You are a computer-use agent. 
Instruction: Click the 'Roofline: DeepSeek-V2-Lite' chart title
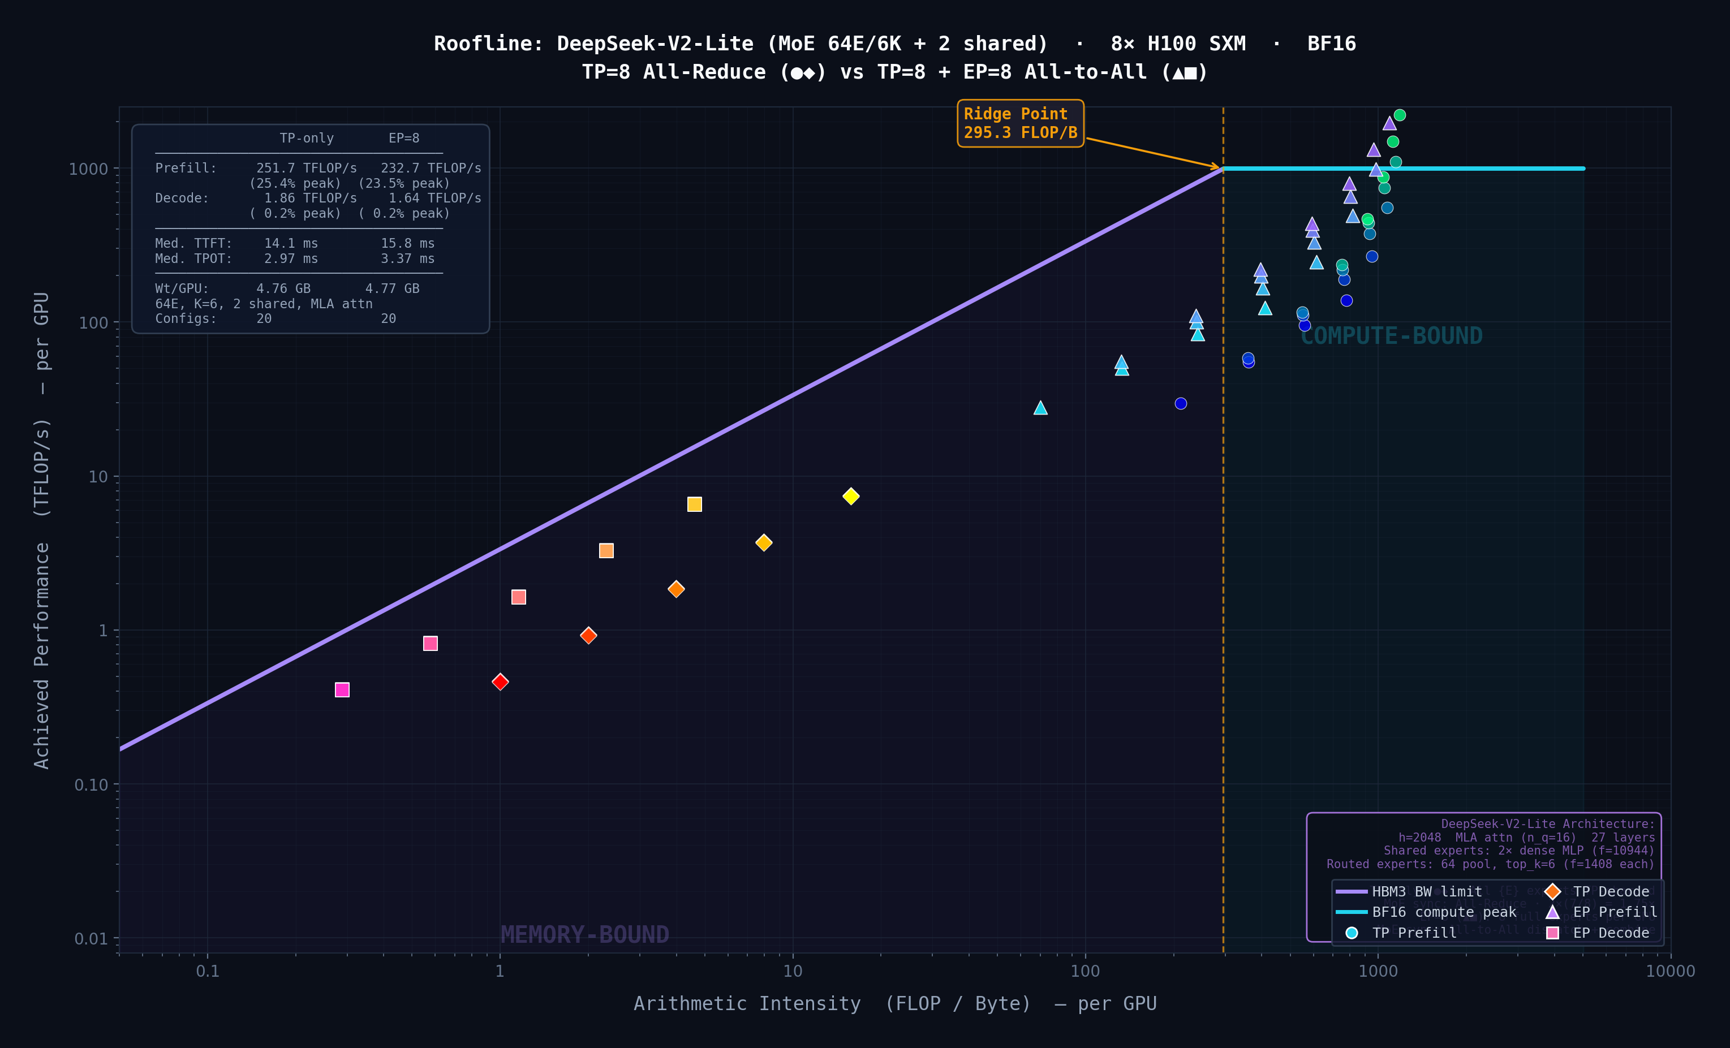pyautogui.click(x=894, y=44)
